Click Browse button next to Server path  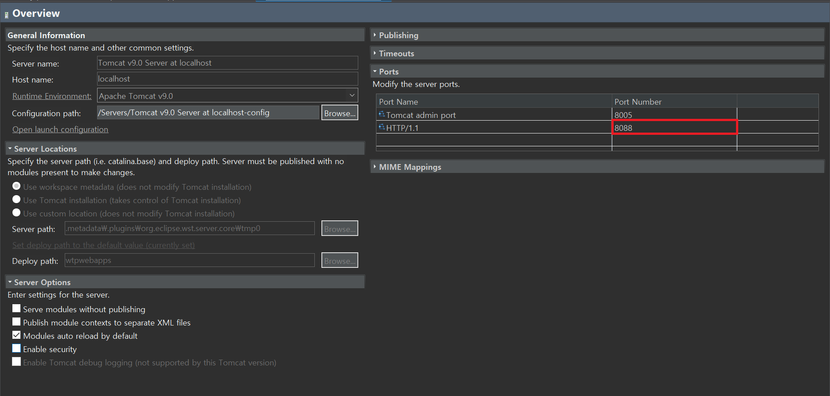(x=340, y=229)
